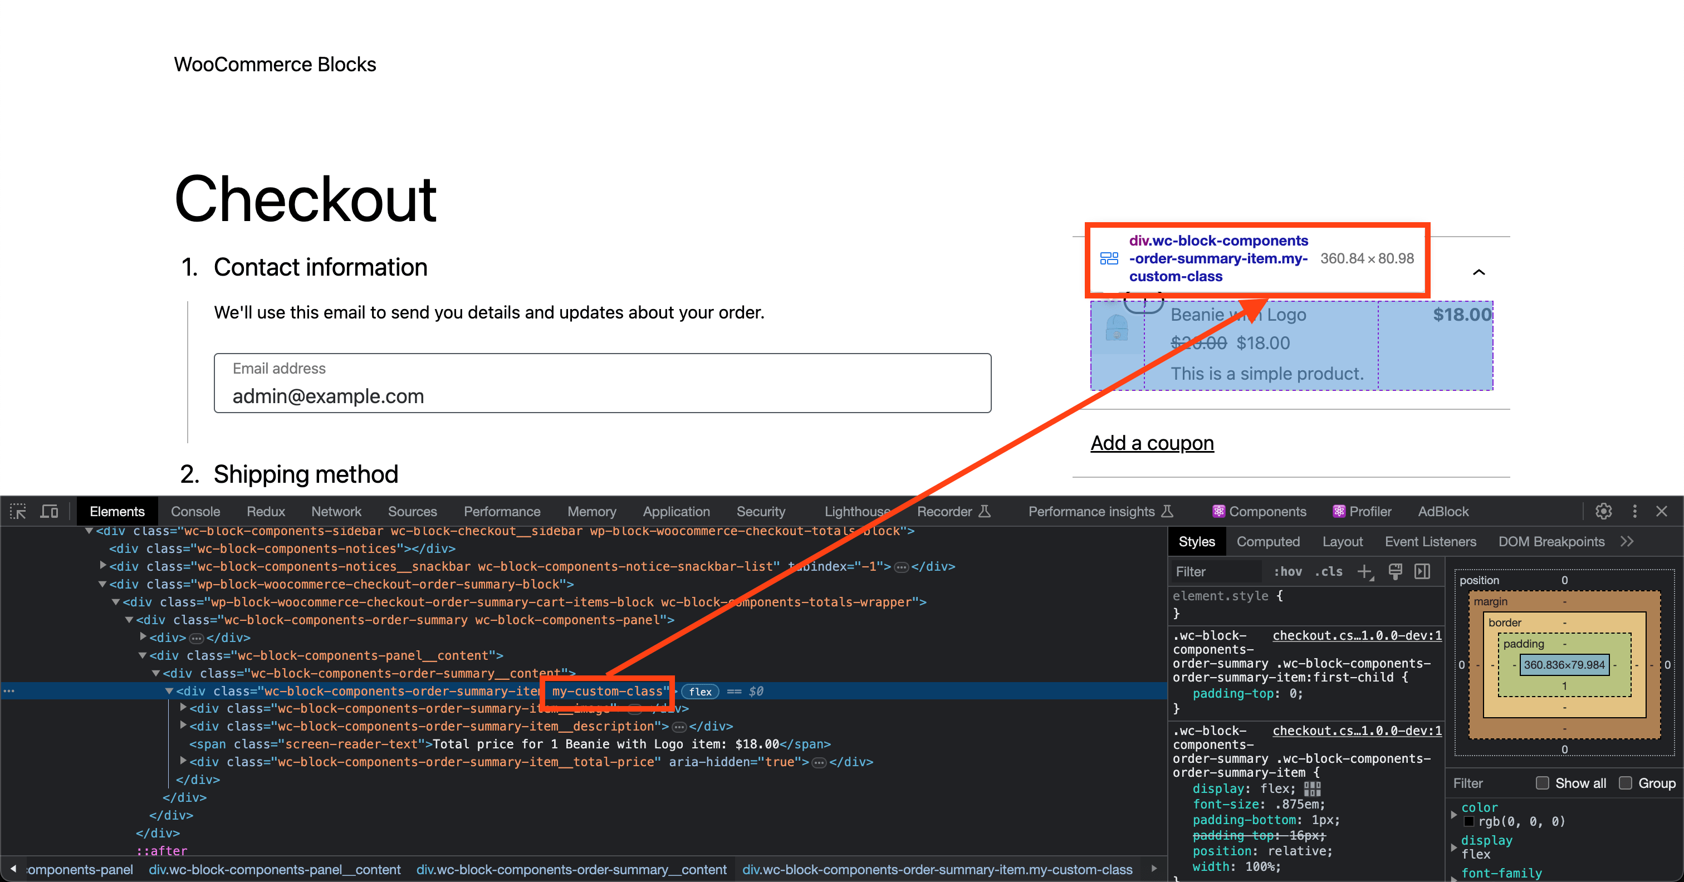This screenshot has height=882, width=1684.
Task: Open the element class editor via .cls
Action: coord(1328,571)
